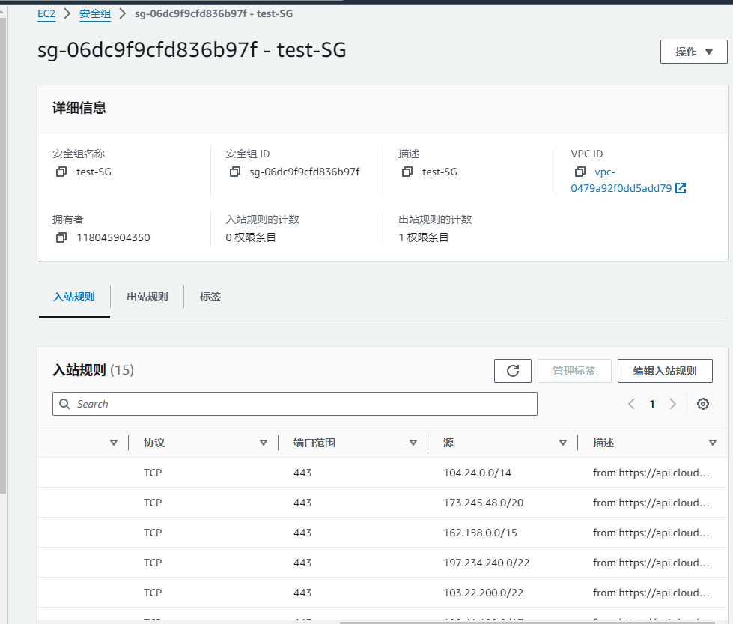733x624 pixels.
Task: Sort by 协议 column arrow
Action: coord(264,443)
